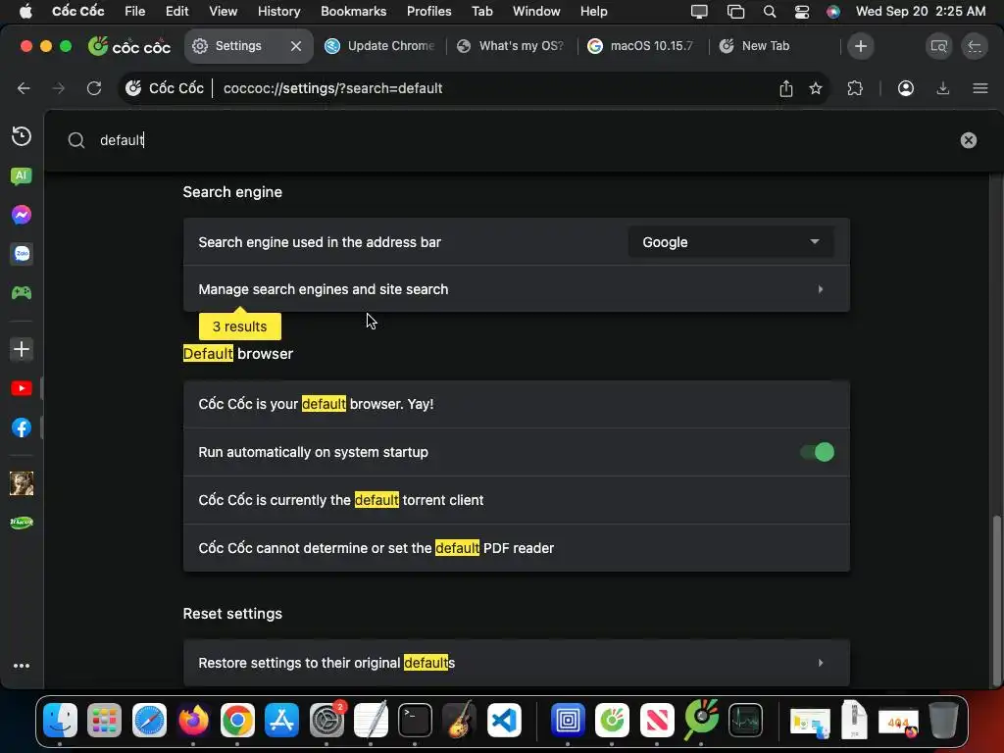Bookmark this page with star
1004x753 pixels.
(815, 88)
